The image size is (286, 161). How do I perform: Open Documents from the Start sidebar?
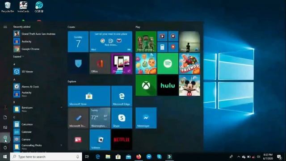click(5, 117)
